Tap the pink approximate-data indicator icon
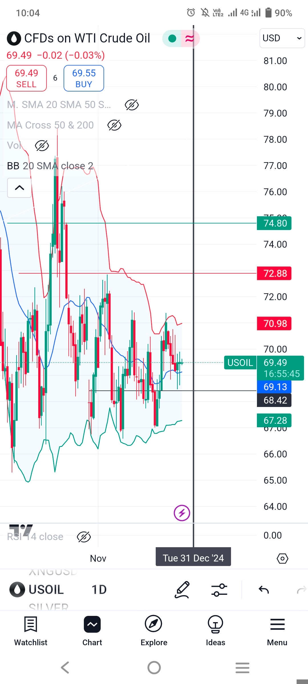The width and height of the screenshot is (308, 684). 190,38
